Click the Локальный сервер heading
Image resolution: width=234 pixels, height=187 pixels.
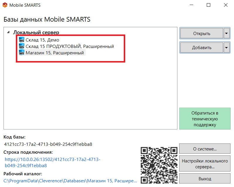(x=36, y=32)
